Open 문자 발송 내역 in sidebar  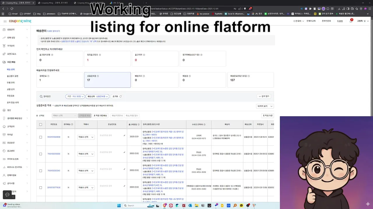[x=13, y=102]
